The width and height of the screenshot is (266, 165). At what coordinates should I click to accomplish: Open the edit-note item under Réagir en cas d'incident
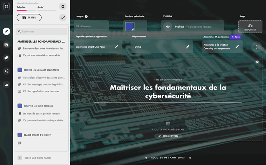[x=19, y=143]
